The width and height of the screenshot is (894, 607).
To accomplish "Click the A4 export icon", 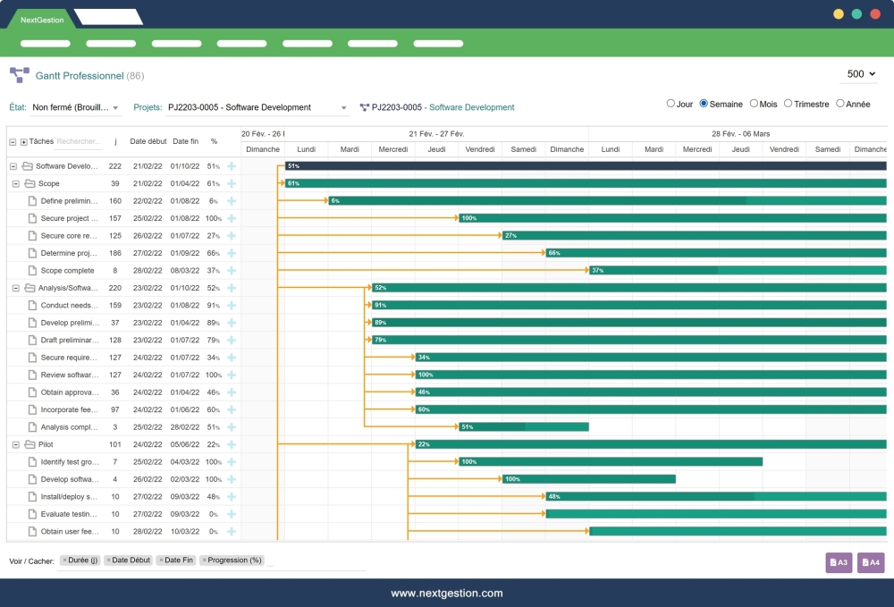I will coord(869,562).
